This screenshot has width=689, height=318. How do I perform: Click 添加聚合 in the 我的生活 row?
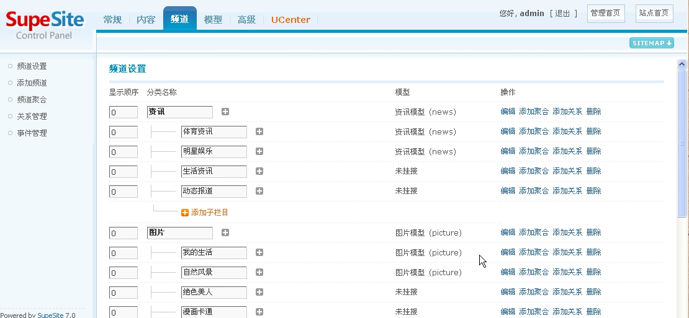[x=533, y=252]
